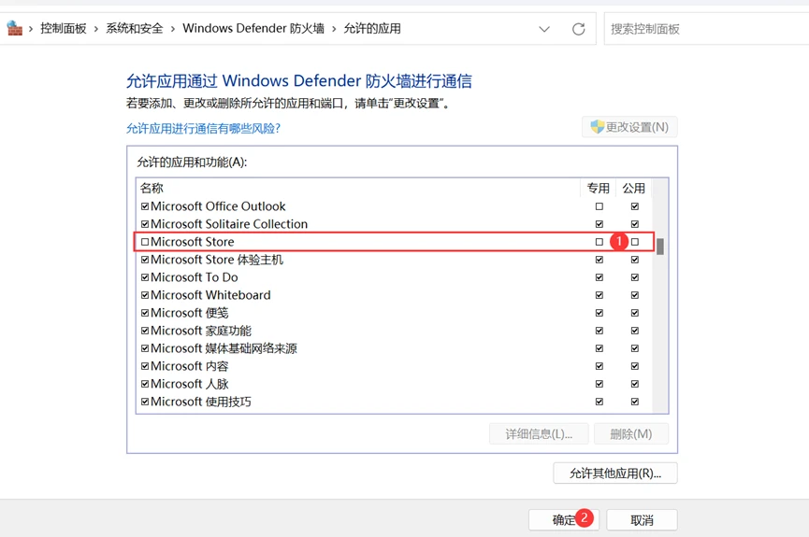Screen dimensions: 809x537
Task: Go to 系统和安全 breadcrumb
Action: [x=134, y=28]
